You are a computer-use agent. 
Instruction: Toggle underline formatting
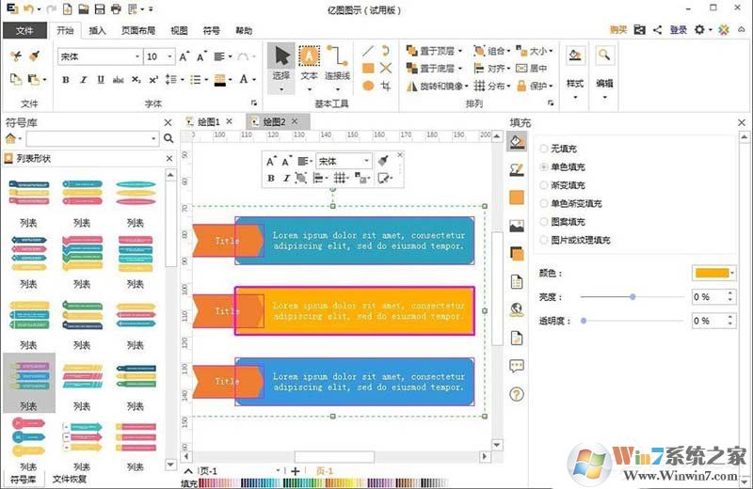101,80
